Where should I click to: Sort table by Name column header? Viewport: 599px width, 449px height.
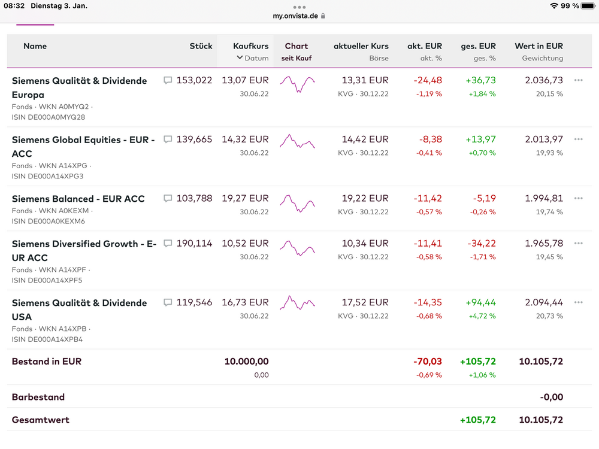(35, 46)
